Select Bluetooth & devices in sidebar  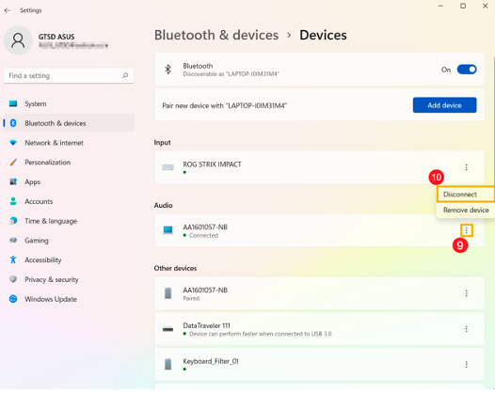coord(69,123)
